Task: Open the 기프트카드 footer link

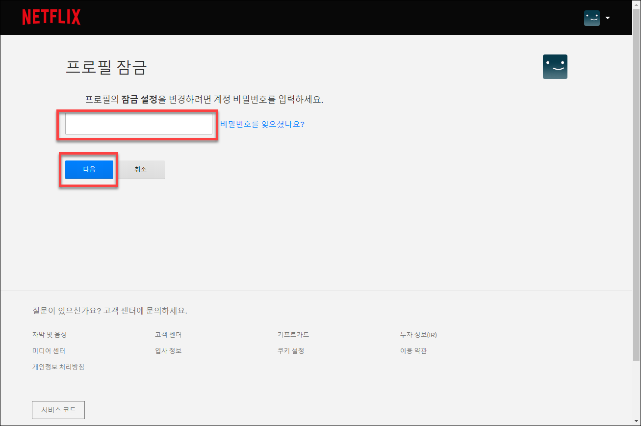Action: coord(293,335)
